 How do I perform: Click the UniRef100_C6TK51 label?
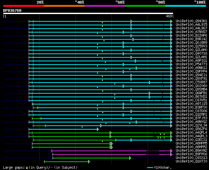click(x=191, y=100)
